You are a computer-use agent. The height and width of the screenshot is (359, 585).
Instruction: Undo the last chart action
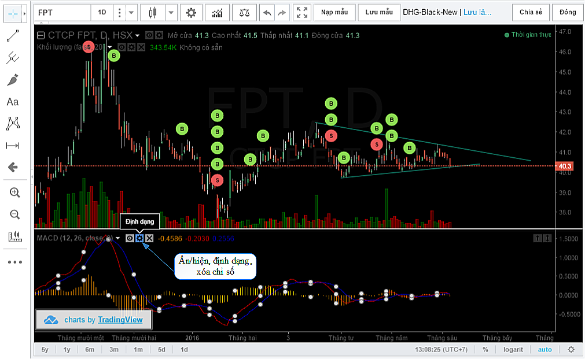(x=267, y=13)
